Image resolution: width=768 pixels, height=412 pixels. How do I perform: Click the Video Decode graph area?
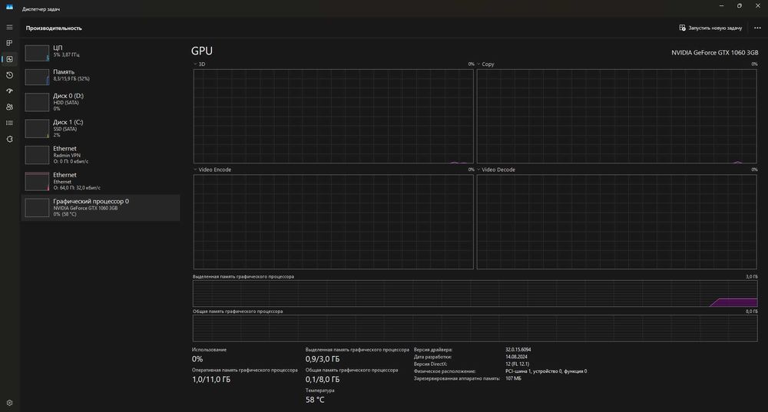(x=617, y=222)
